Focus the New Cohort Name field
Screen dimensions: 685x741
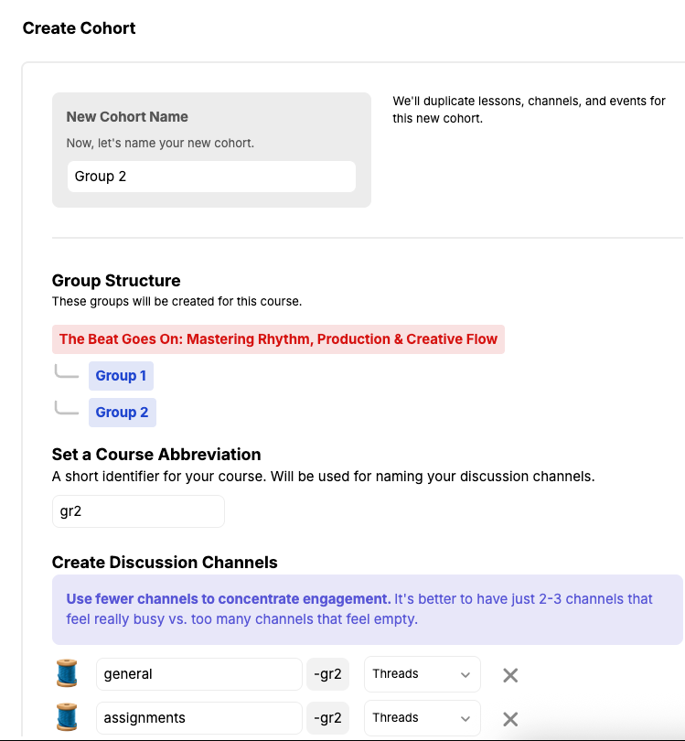coord(211,177)
